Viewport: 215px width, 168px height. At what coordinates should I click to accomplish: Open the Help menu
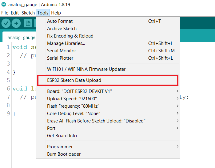click(x=56, y=13)
